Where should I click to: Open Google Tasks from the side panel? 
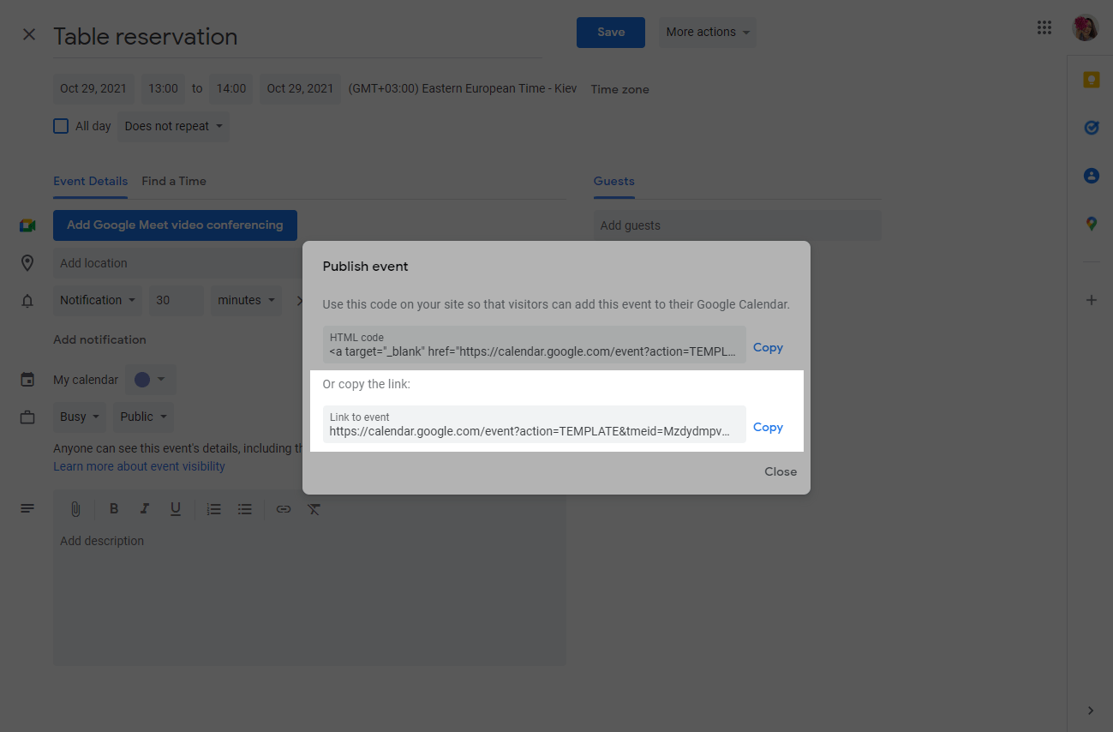click(1091, 128)
